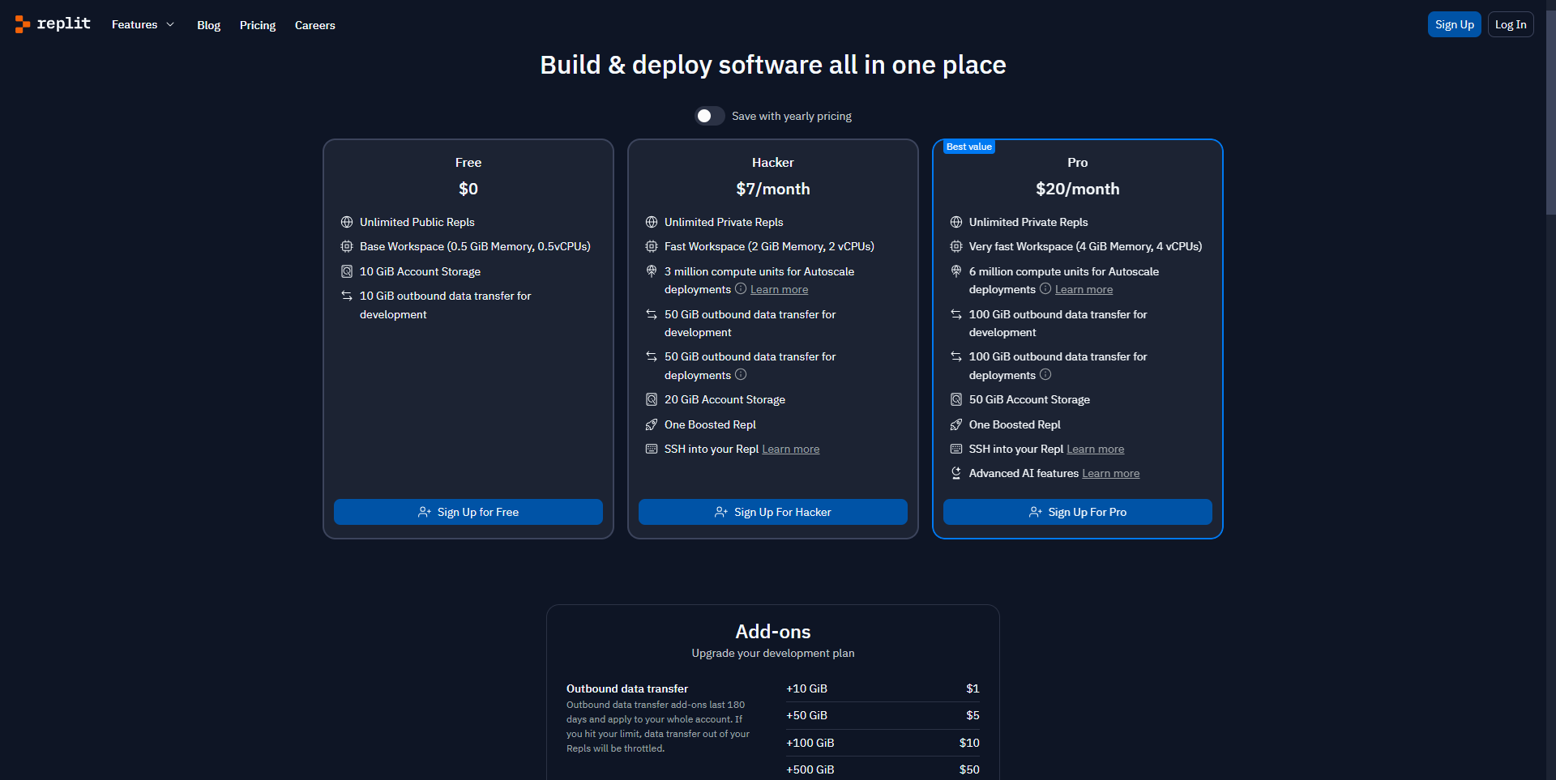This screenshot has height=780, width=1556.
Task: Click storage icon beside 20 GiB Account Storage
Action: [x=652, y=399]
